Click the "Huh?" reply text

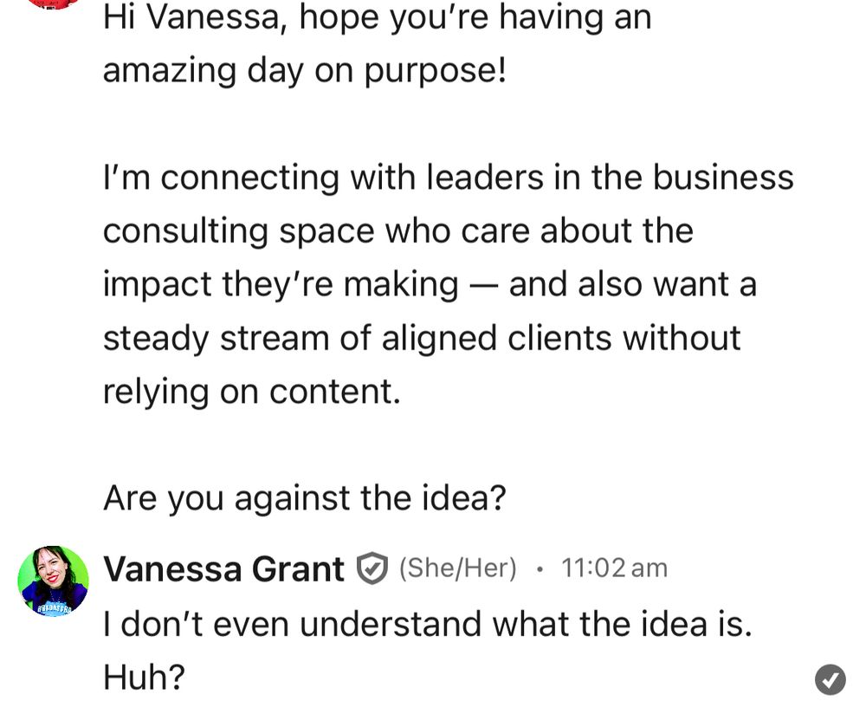pyautogui.click(x=144, y=677)
